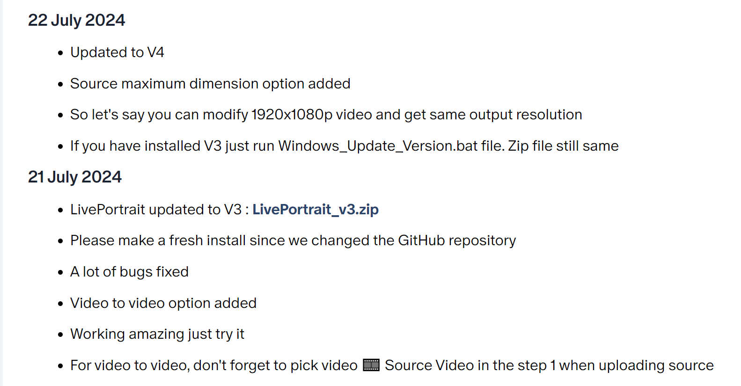Click "LivePortrait updated to V3" plain text
The width and height of the screenshot is (741, 386).
(156, 209)
